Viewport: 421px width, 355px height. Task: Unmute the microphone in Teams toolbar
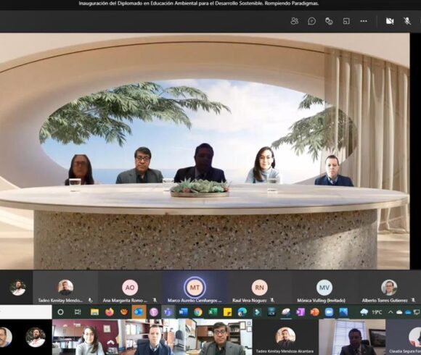click(407, 21)
